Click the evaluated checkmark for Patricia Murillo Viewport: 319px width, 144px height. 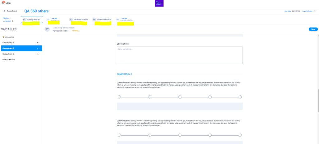pos(117,20)
